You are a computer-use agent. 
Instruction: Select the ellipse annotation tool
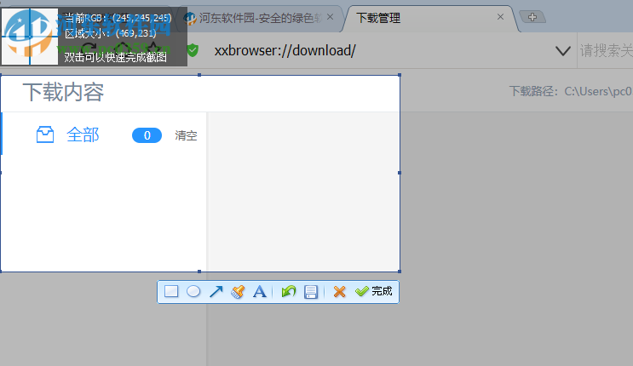[x=193, y=291]
